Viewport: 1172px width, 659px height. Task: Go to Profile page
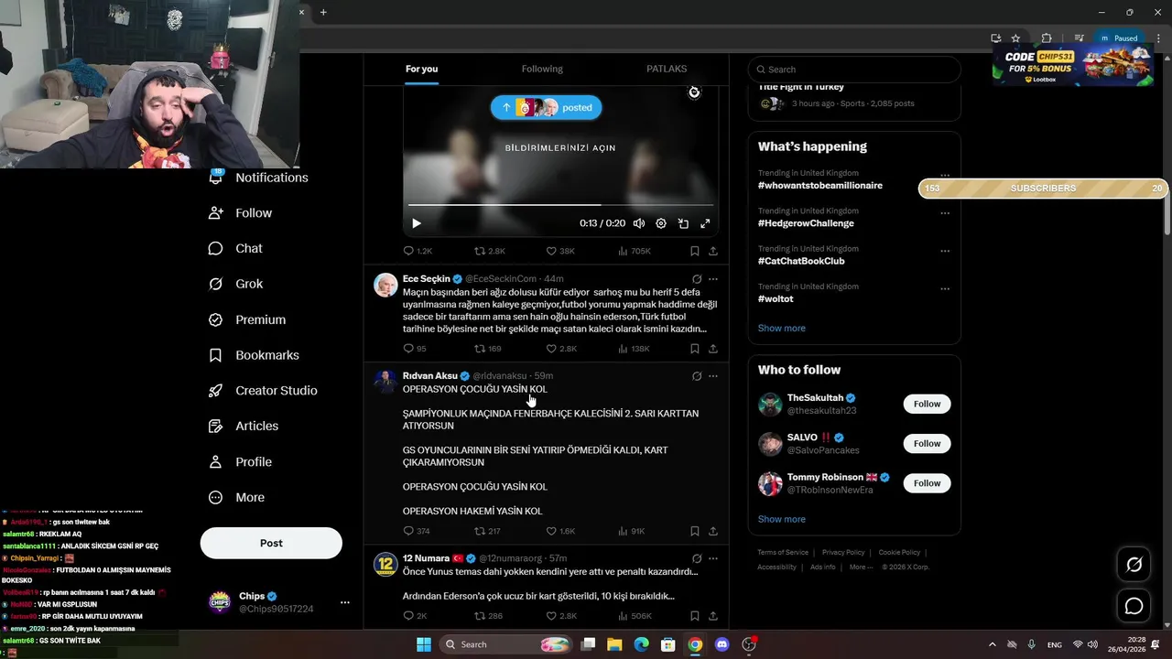click(x=240, y=461)
